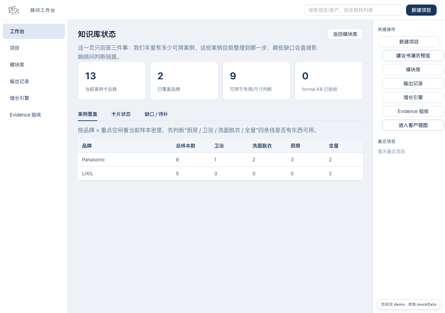445x313 pixels.
Task: Click the Evidence 验收 quick action button
Action: tap(413, 111)
